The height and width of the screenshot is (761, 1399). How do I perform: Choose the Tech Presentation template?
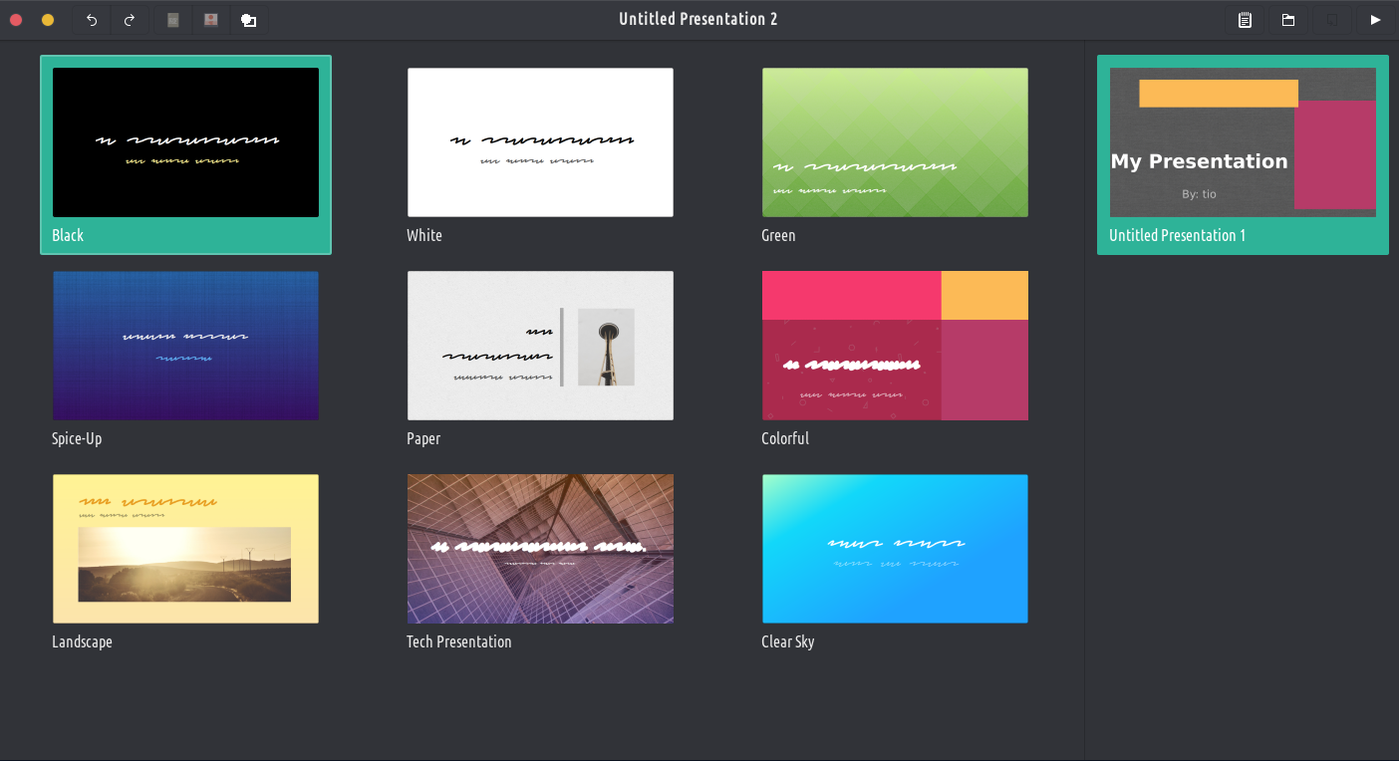click(540, 549)
